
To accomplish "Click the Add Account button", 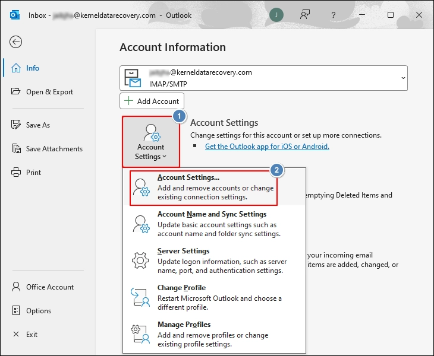I will click(152, 101).
